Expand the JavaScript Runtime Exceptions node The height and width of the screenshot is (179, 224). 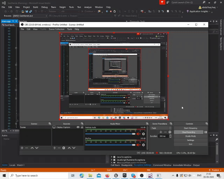tap(112, 160)
